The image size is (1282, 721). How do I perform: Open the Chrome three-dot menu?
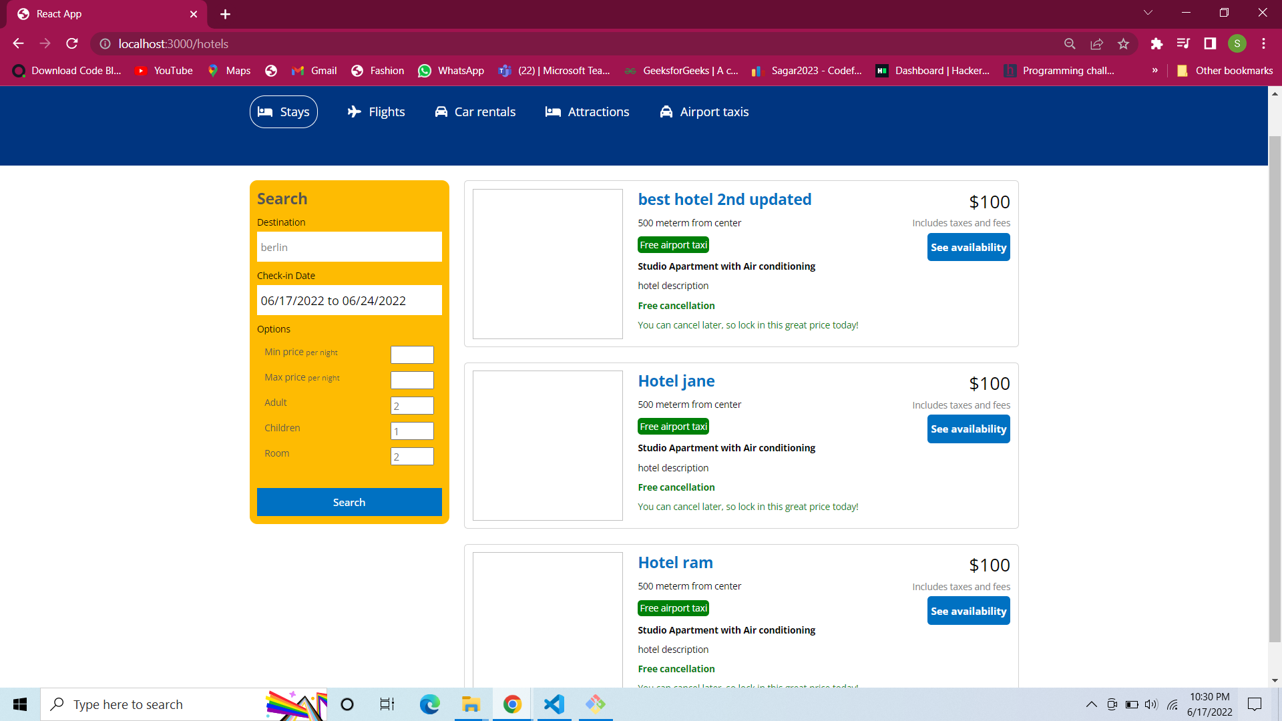coord(1263,43)
